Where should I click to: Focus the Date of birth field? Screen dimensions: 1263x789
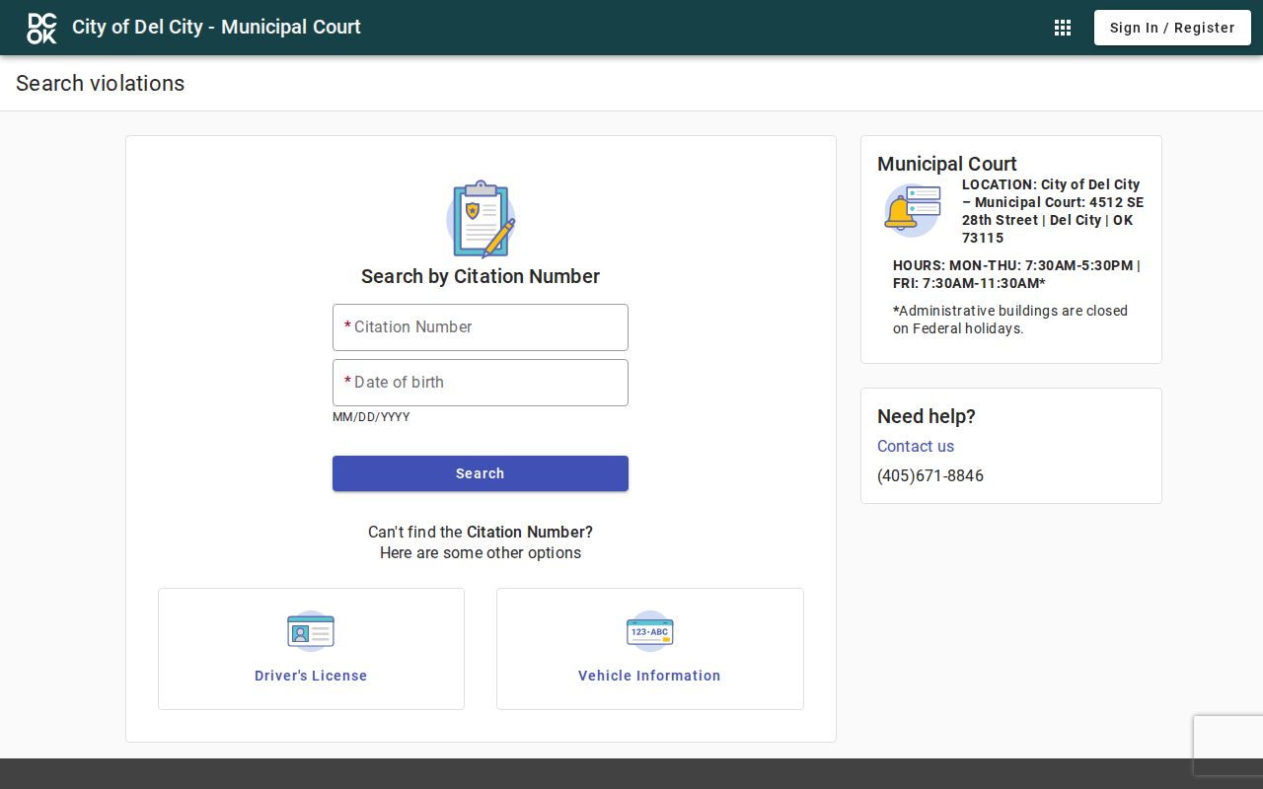[481, 383]
